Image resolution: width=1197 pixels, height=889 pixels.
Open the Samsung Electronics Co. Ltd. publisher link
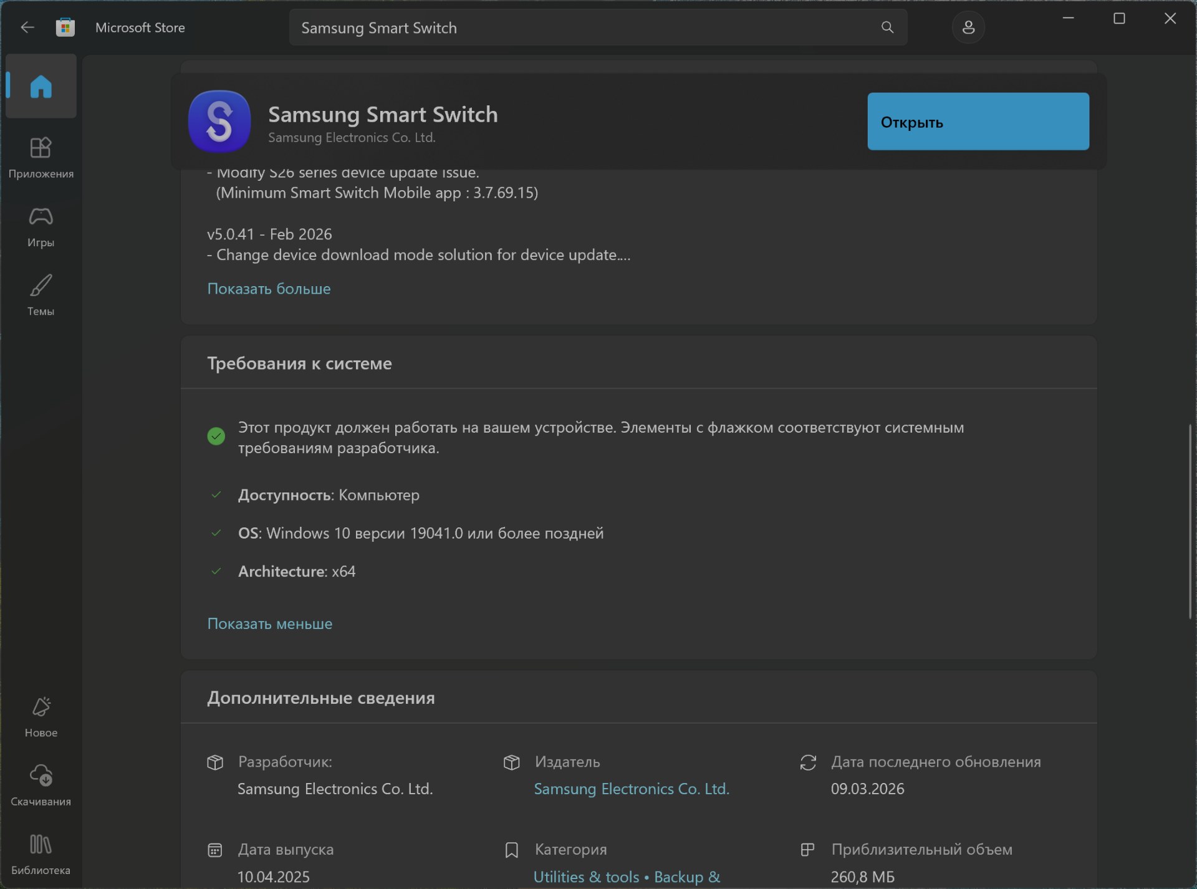[631, 789]
